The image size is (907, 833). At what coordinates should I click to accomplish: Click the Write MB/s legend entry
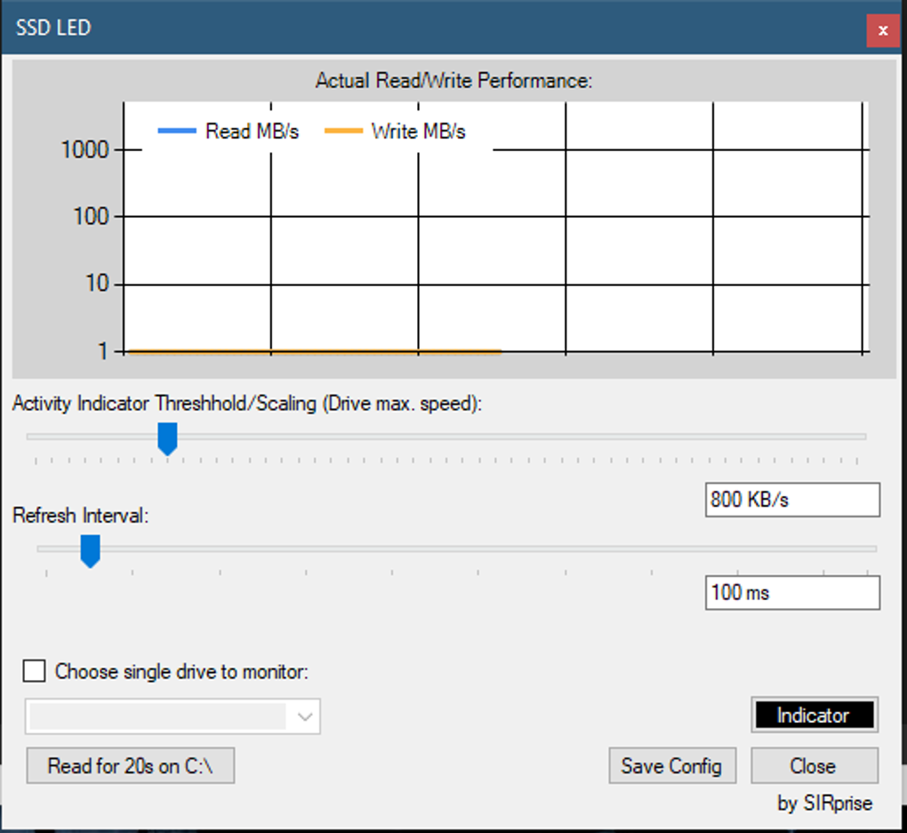point(395,132)
